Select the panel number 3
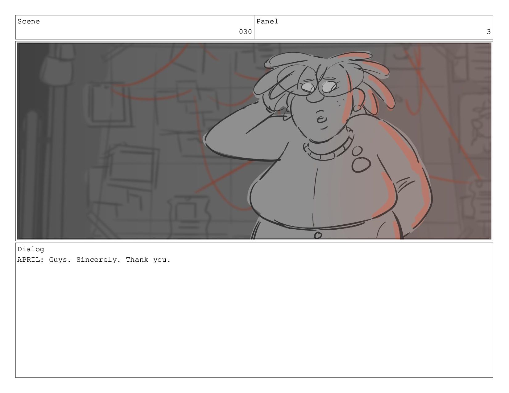 coord(488,32)
